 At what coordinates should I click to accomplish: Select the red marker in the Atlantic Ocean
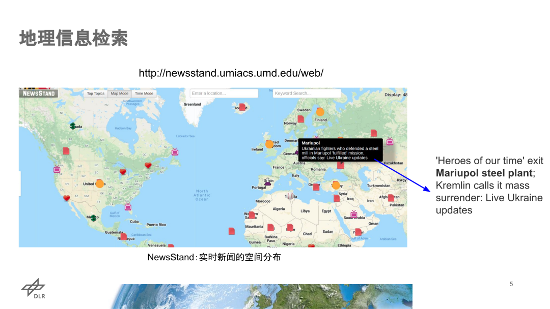(232, 231)
